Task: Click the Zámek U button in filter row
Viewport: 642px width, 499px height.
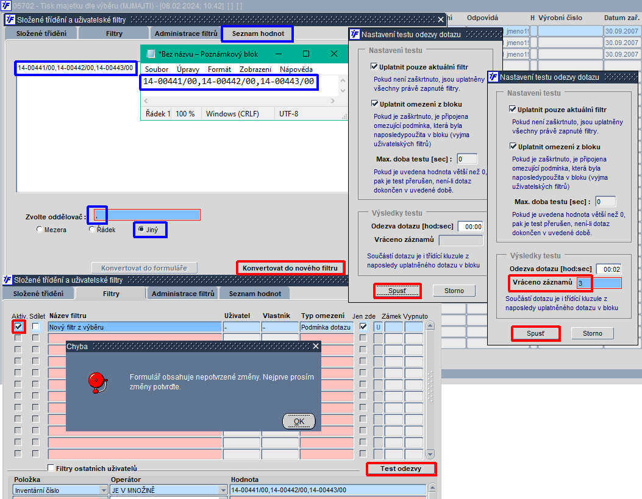Action: click(378, 327)
